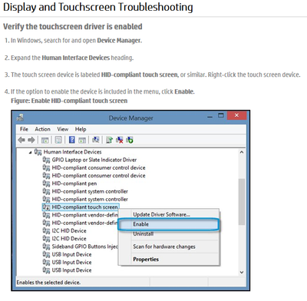Viewport: 307px width, 301px height.
Task: Click the Human Interface Devices category icon
Action: pyautogui.click(x=38, y=152)
